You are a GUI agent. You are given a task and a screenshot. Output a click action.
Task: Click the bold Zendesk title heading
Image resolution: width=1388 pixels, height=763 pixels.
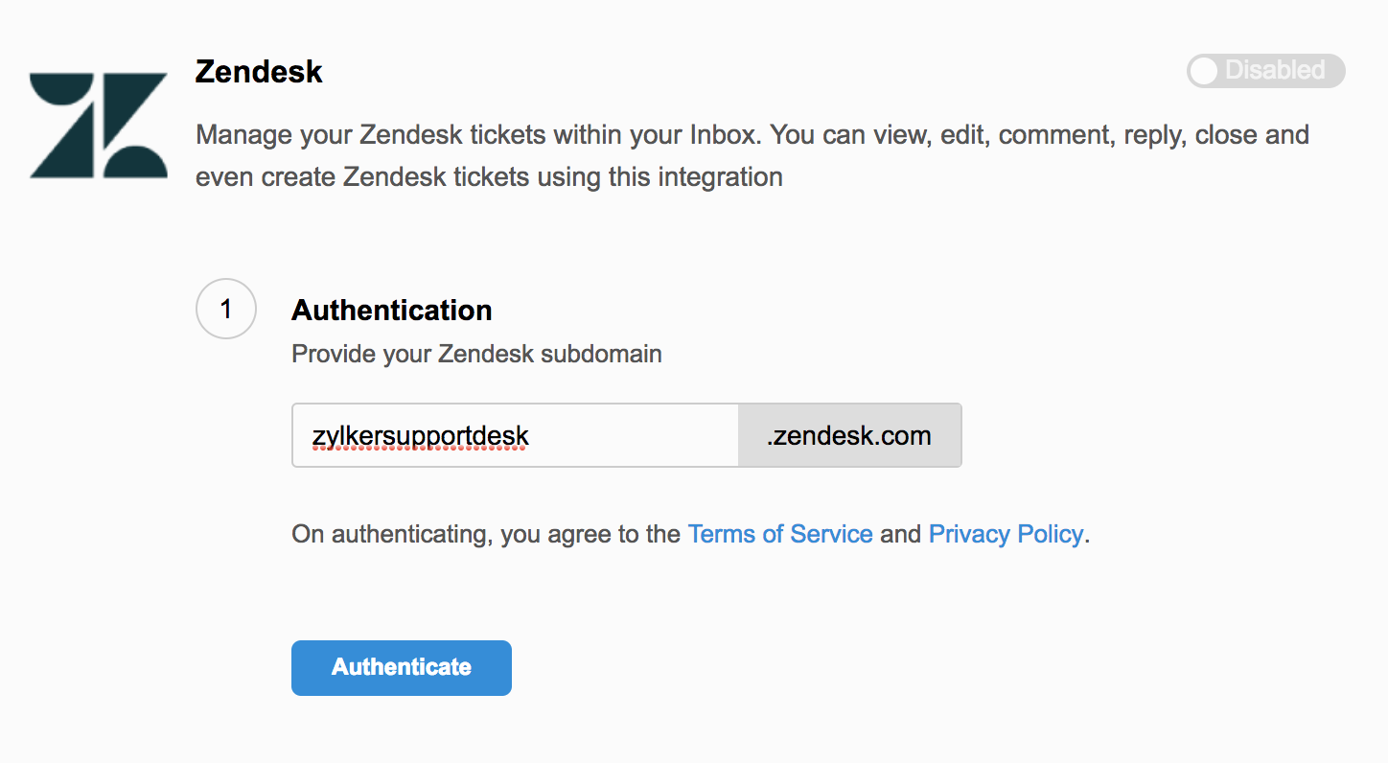point(259,72)
